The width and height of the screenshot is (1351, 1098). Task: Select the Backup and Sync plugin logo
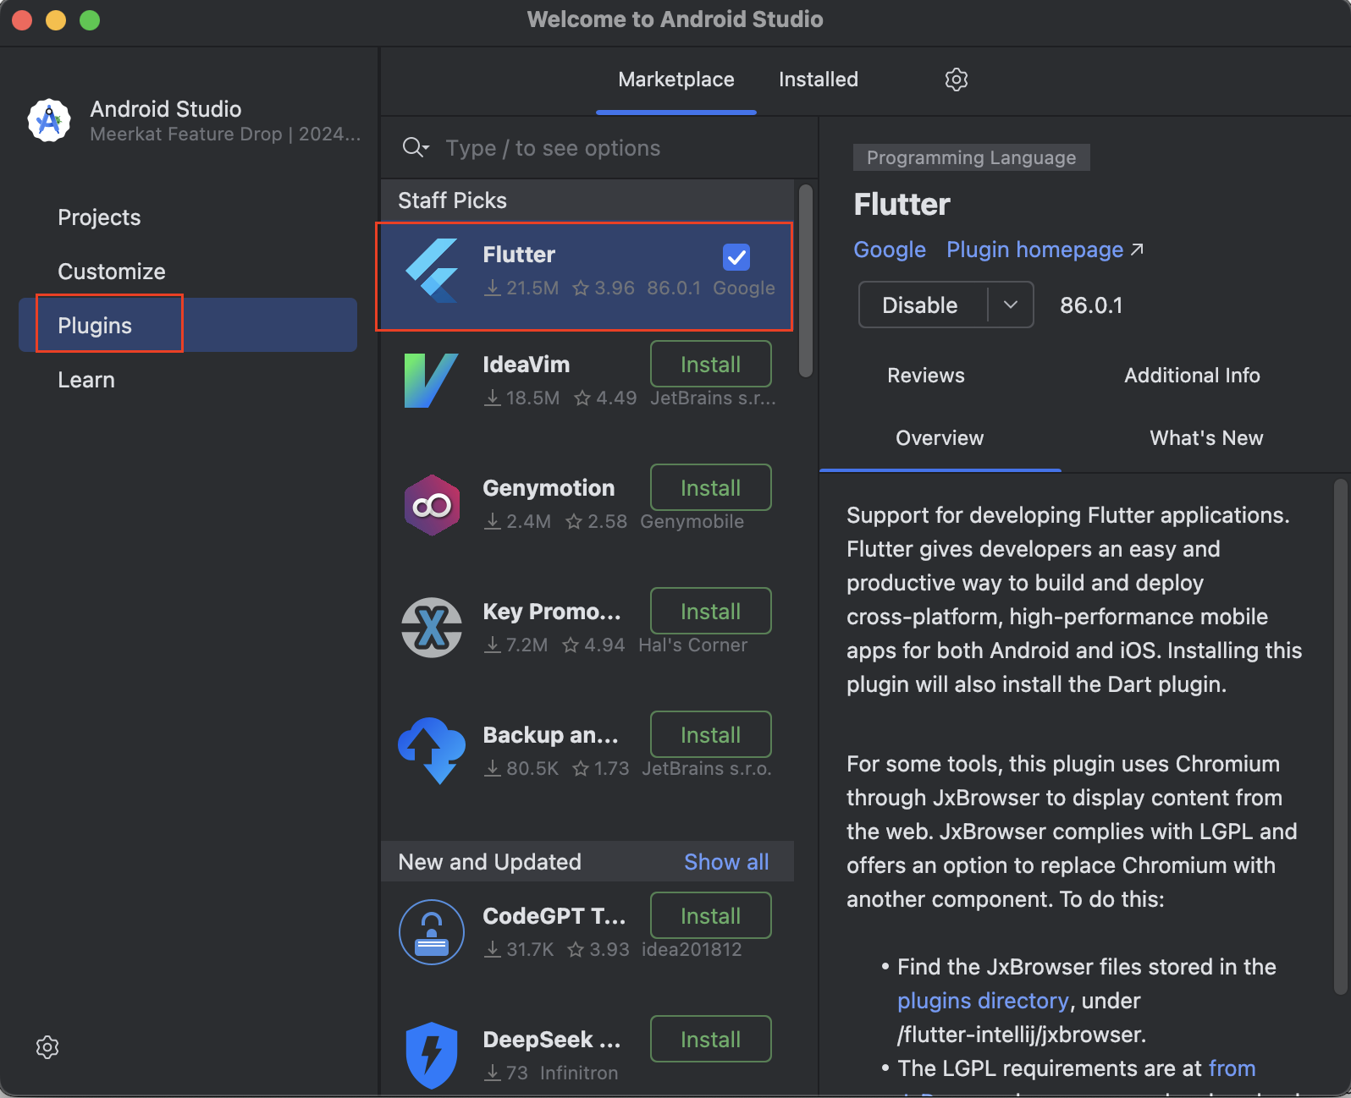point(432,750)
